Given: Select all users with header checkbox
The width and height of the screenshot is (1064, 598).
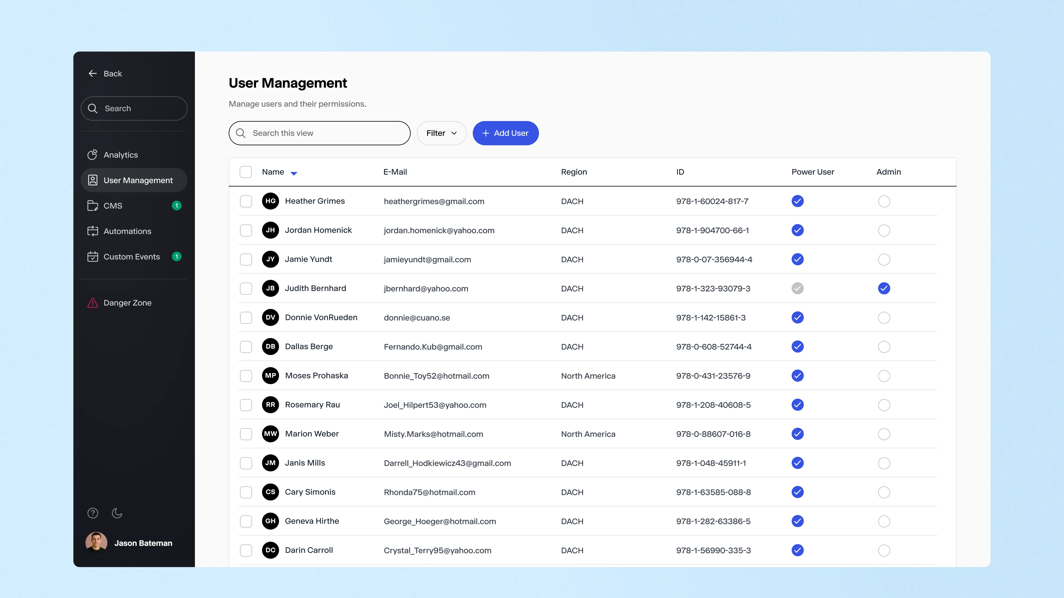Looking at the screenshot, I should [246, 172].
